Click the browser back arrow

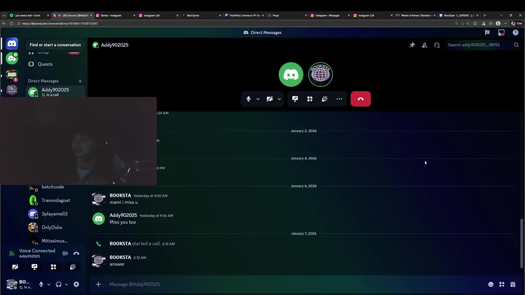4,23
